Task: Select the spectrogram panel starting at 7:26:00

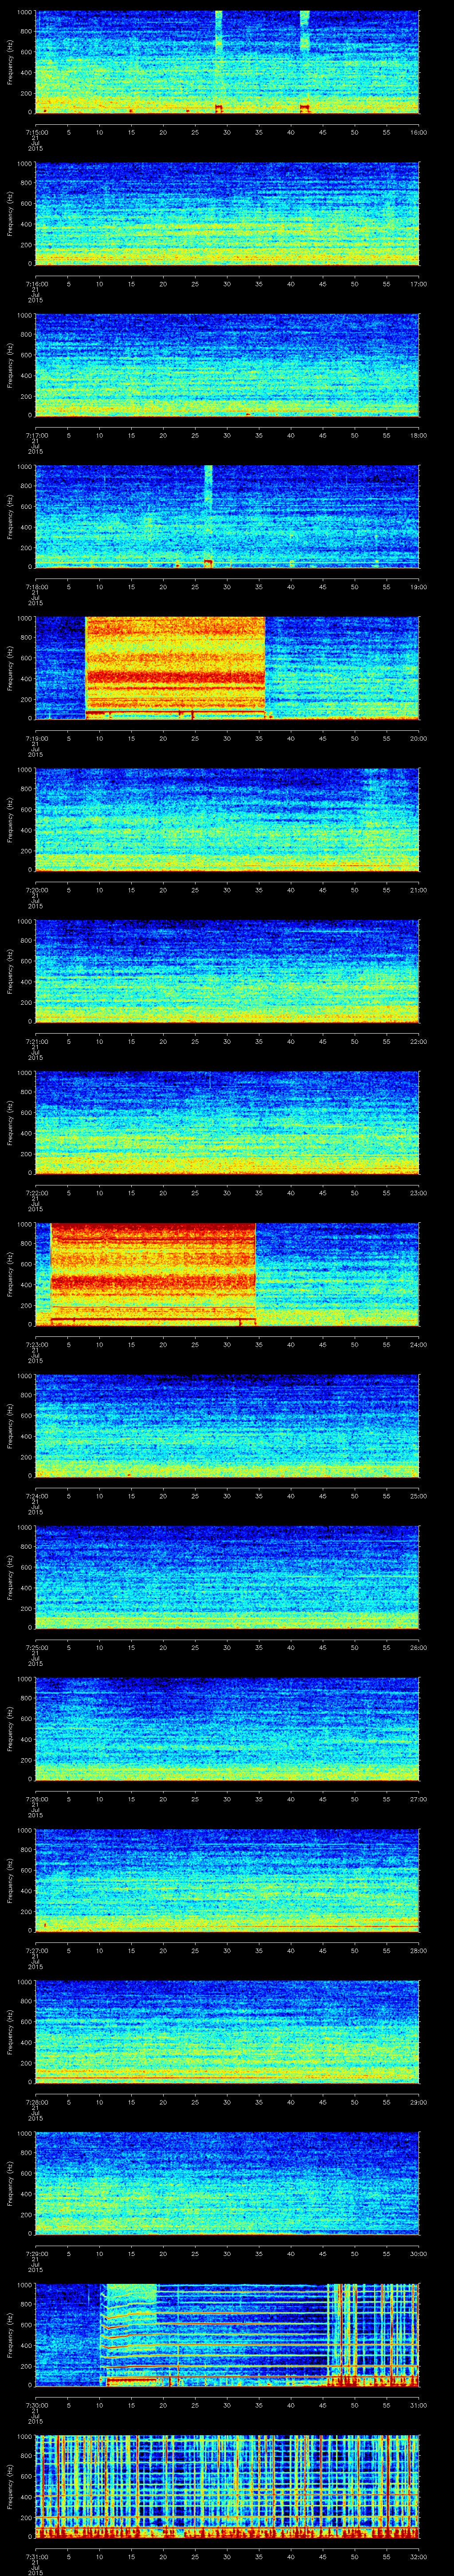Action: (x=227, y=1728)
